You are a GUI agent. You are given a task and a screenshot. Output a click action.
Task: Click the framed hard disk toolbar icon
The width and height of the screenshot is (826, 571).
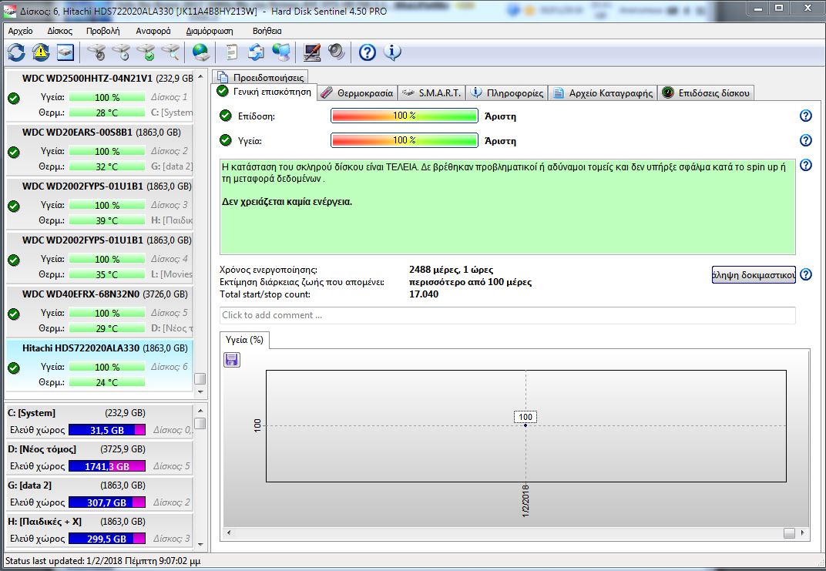pos(65,52)
